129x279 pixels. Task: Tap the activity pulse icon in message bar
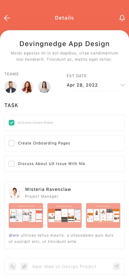[x=12, y=267]
